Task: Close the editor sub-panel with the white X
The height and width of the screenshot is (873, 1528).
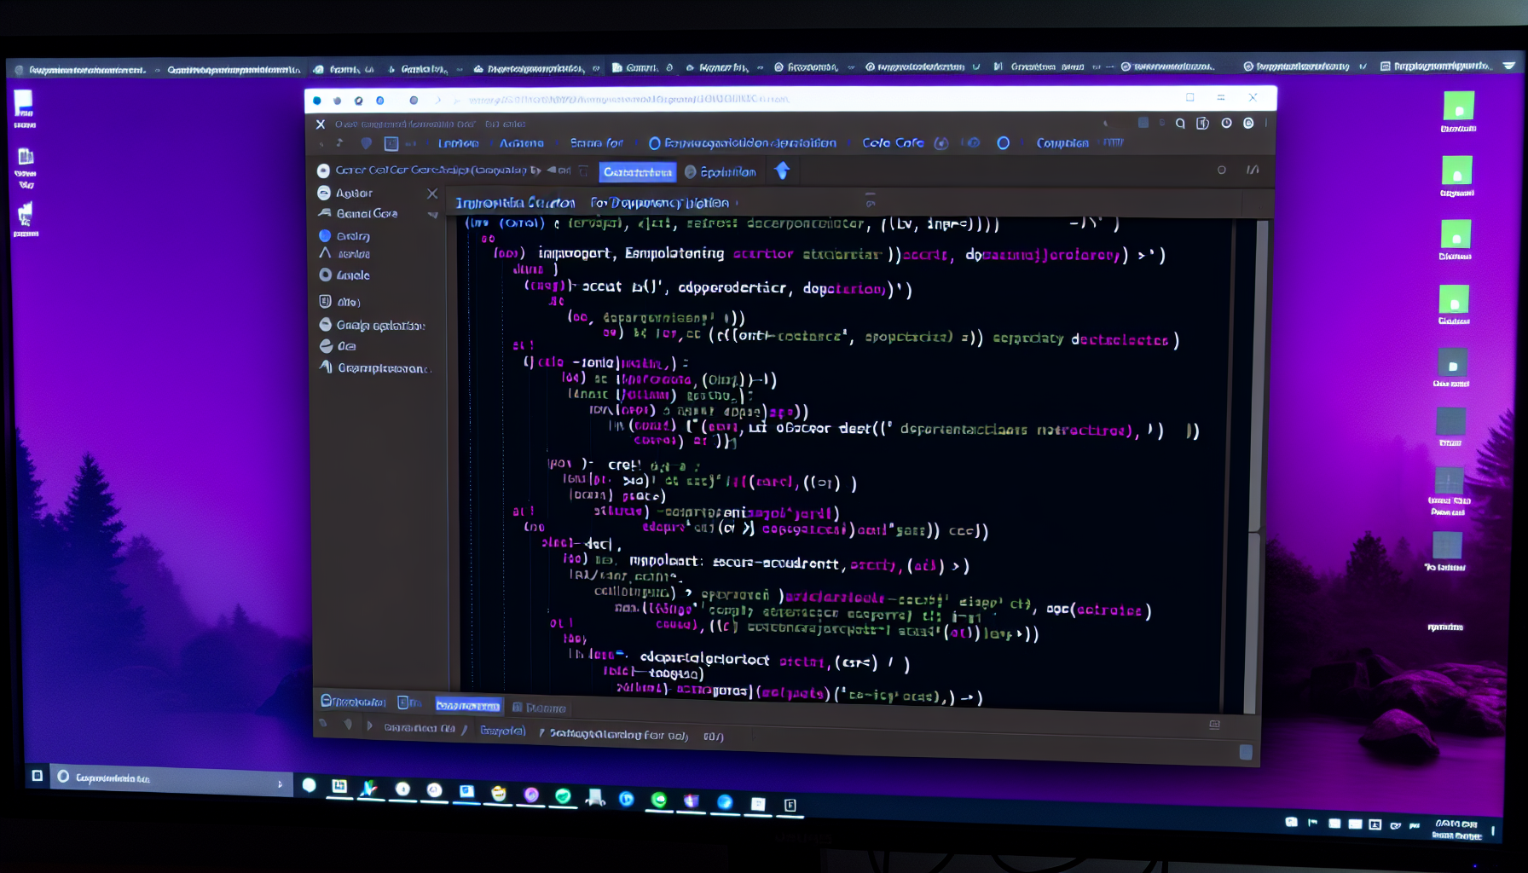Action: (321, 124)
